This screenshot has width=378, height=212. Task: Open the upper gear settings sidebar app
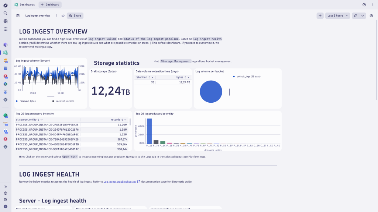[5, 100]
